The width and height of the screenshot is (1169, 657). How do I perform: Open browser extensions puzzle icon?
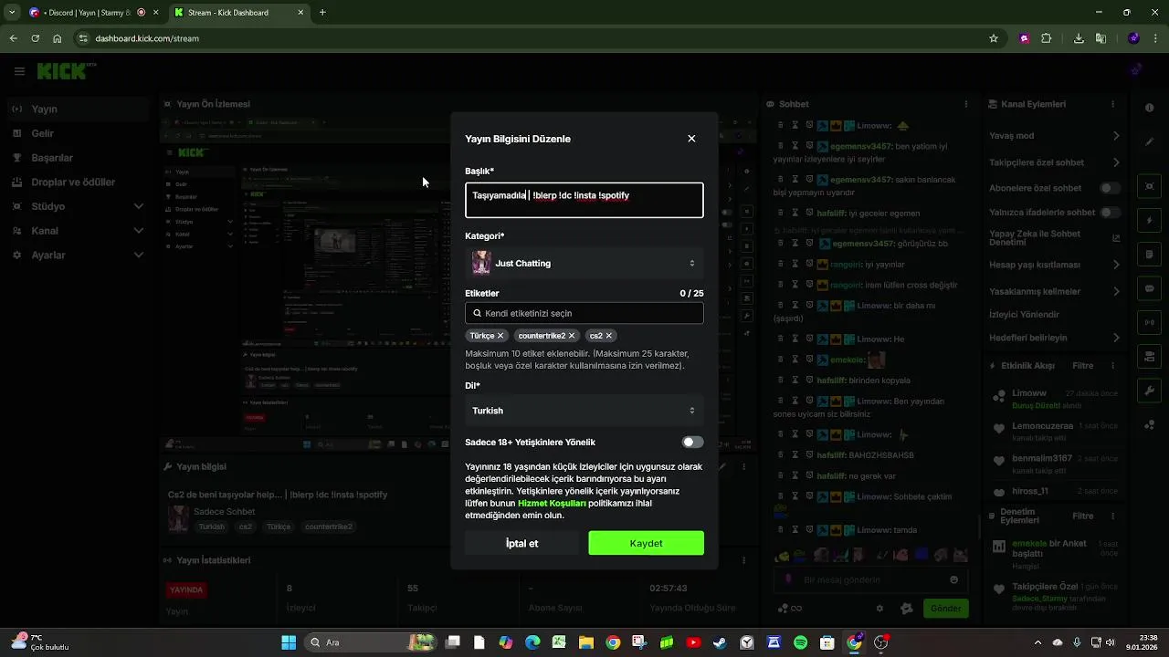[x=1047, y=38]
